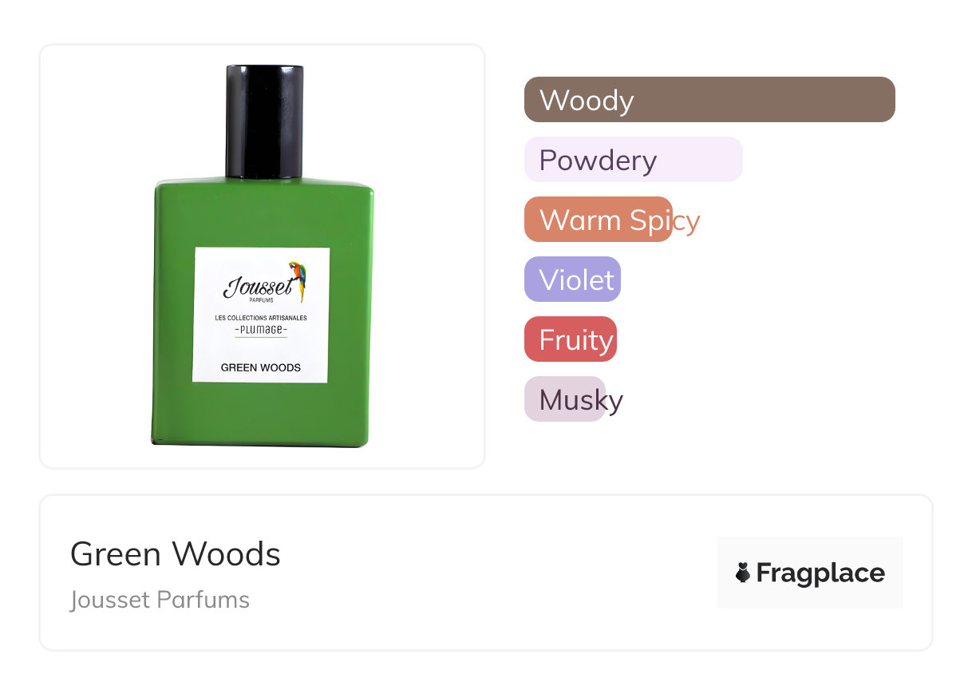The image size is (972, 690).
Task: Click the black bottle cap
Action: (x=265, y=121)
